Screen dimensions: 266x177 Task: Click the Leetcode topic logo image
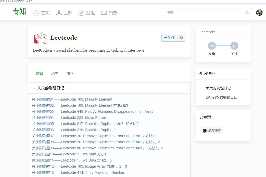click(x=40, y=38)
